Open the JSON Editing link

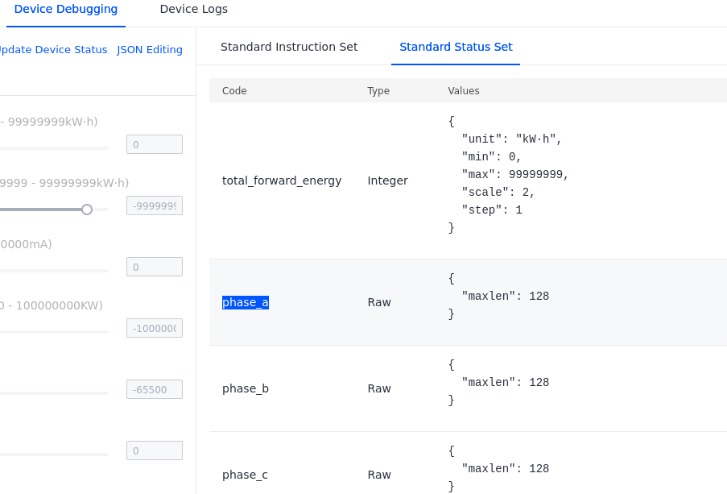tap(150, 50)
